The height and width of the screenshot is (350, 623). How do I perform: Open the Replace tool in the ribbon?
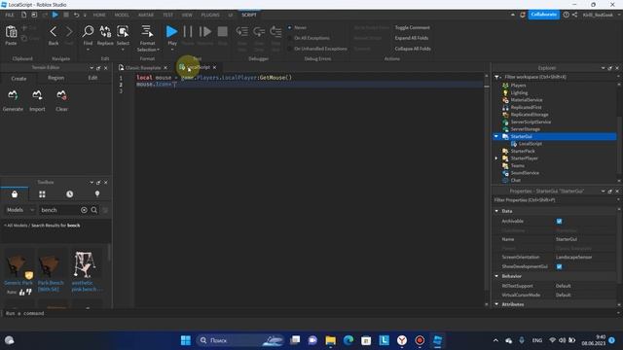coord(105,31)
